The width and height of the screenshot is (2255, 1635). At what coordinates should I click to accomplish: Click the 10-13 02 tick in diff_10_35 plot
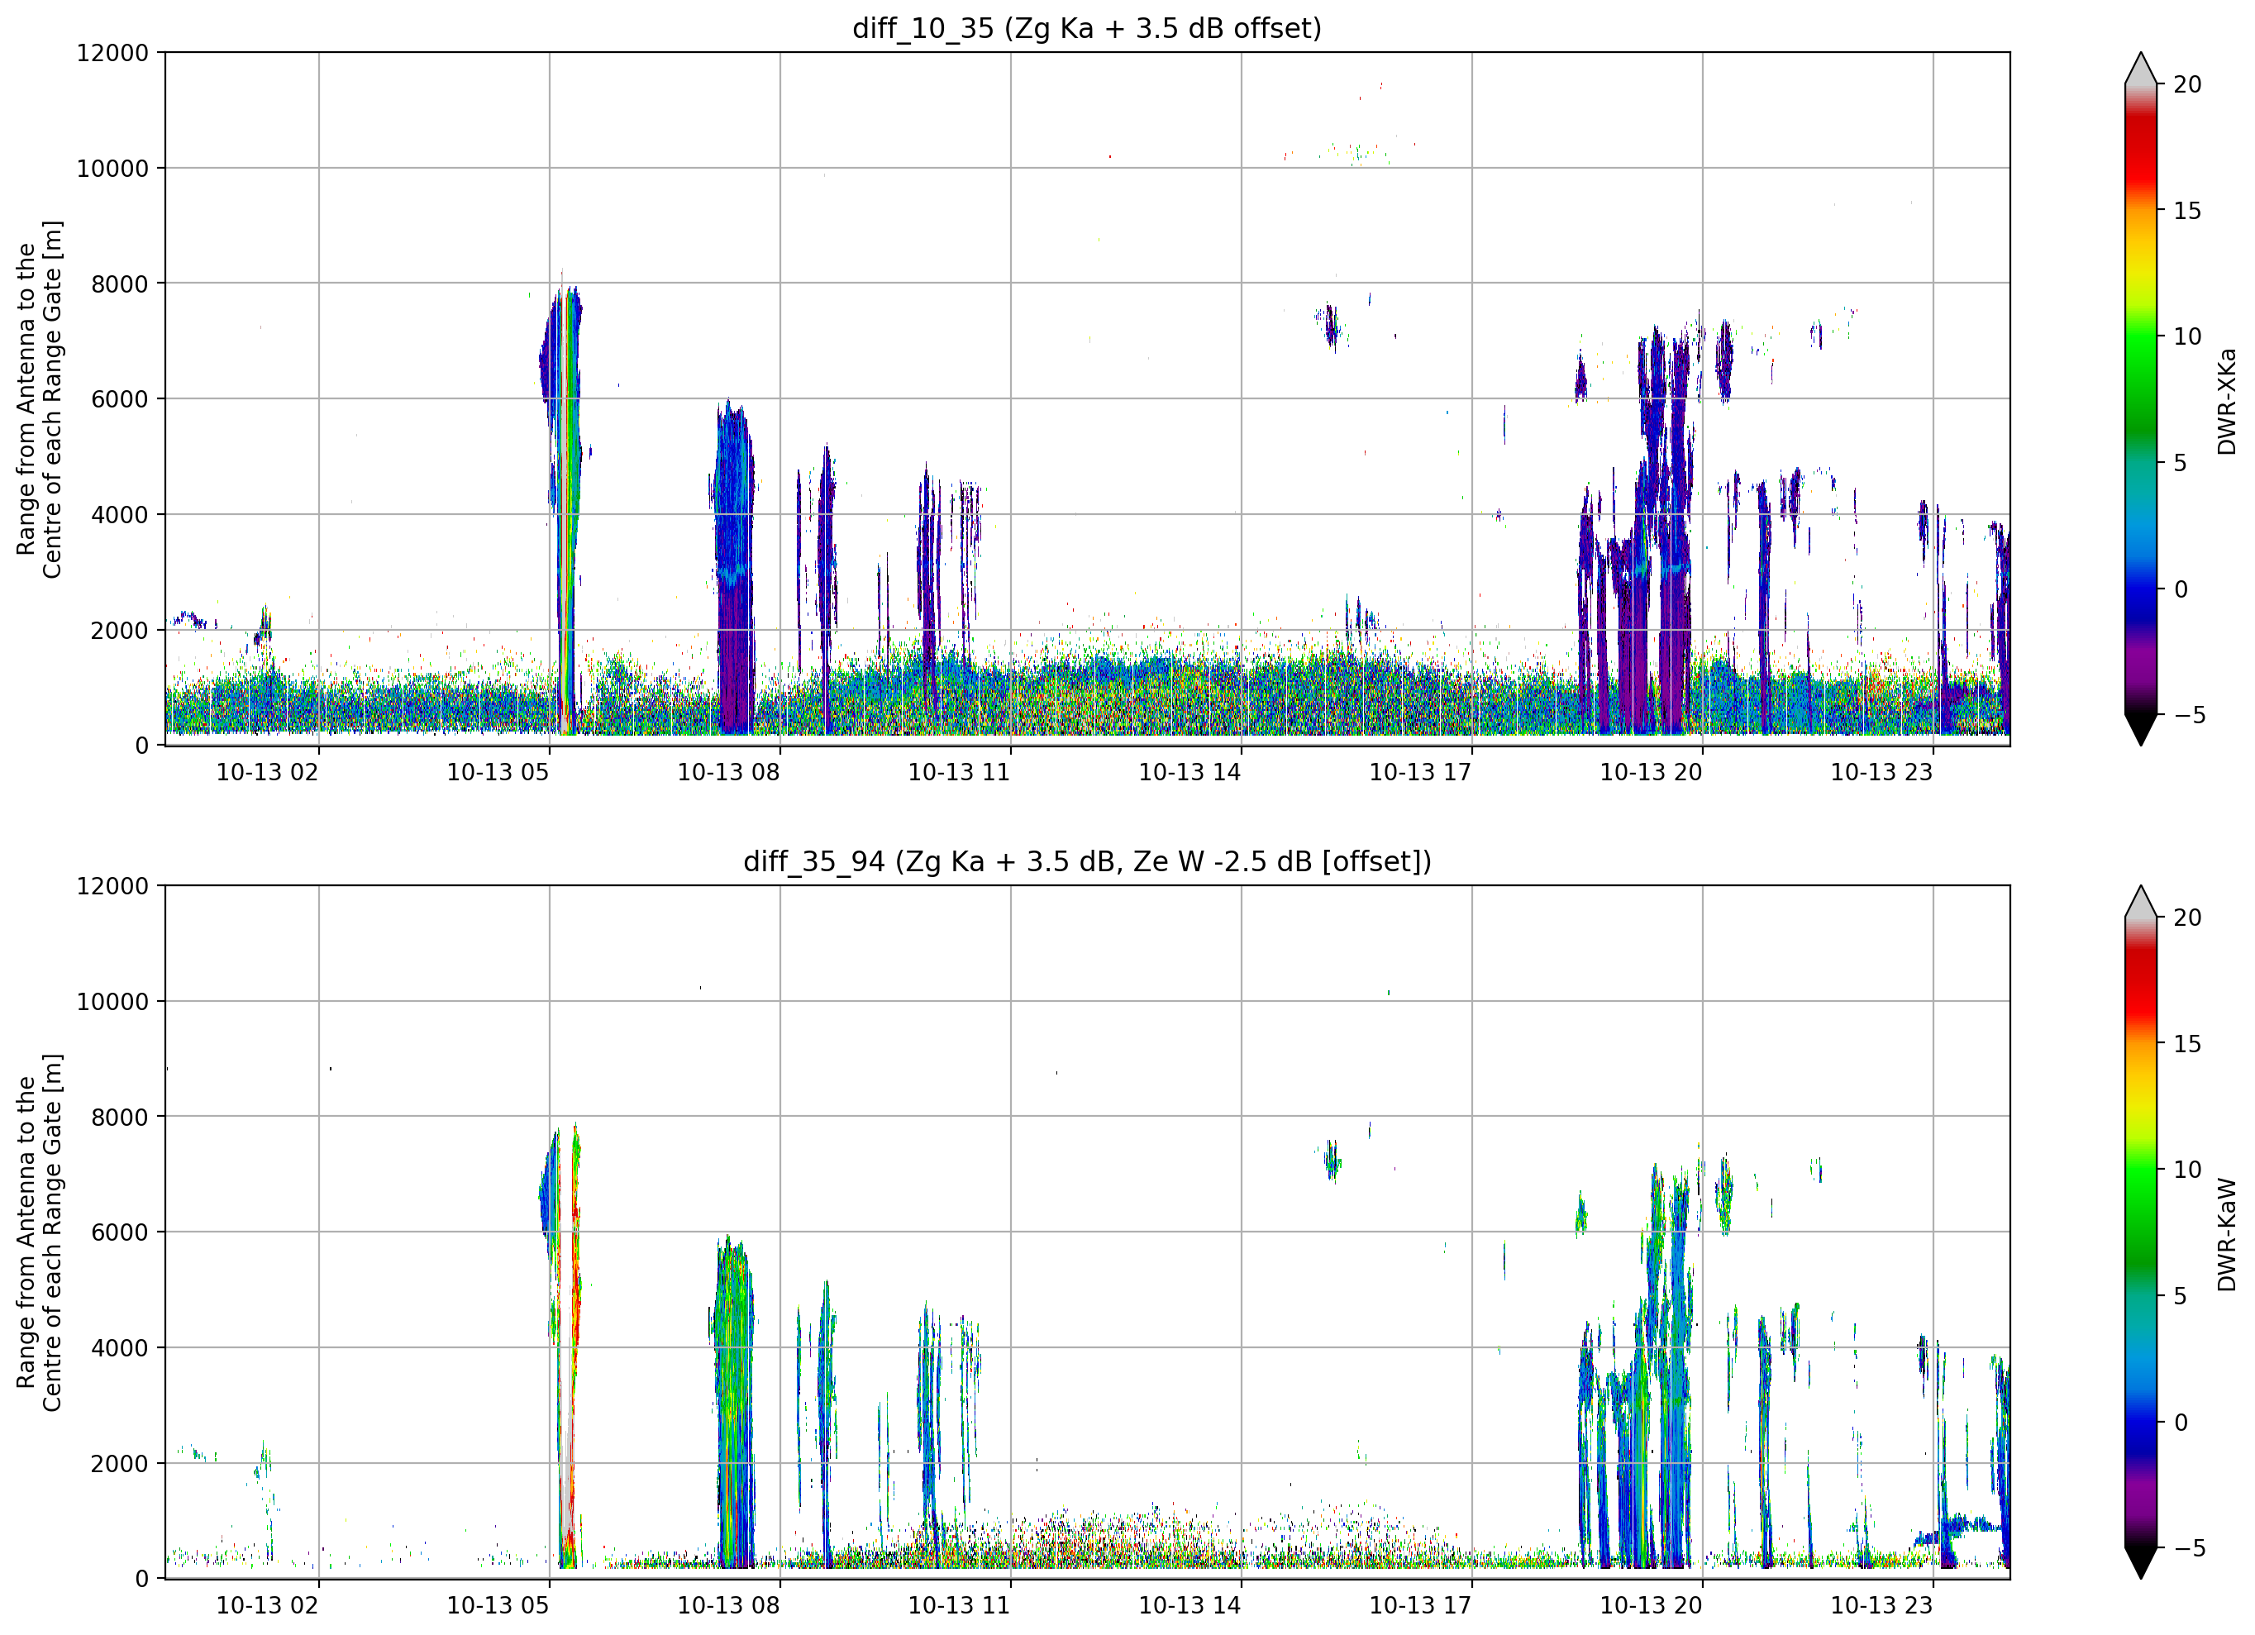coord(268,773)
